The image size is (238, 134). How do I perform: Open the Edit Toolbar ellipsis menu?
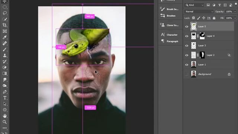pyautogui.click(x=4, y=128)
